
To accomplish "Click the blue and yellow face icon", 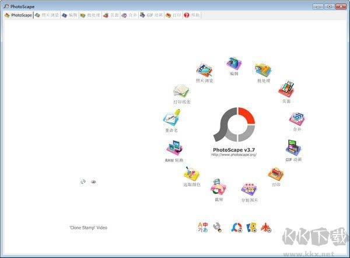I will click(251, 228).
